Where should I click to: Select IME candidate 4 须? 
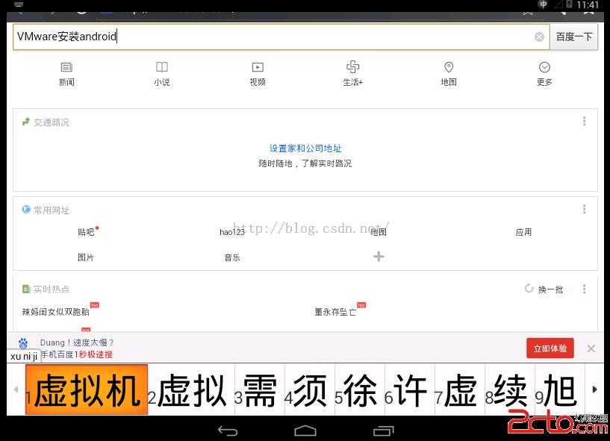pos(310,390)
